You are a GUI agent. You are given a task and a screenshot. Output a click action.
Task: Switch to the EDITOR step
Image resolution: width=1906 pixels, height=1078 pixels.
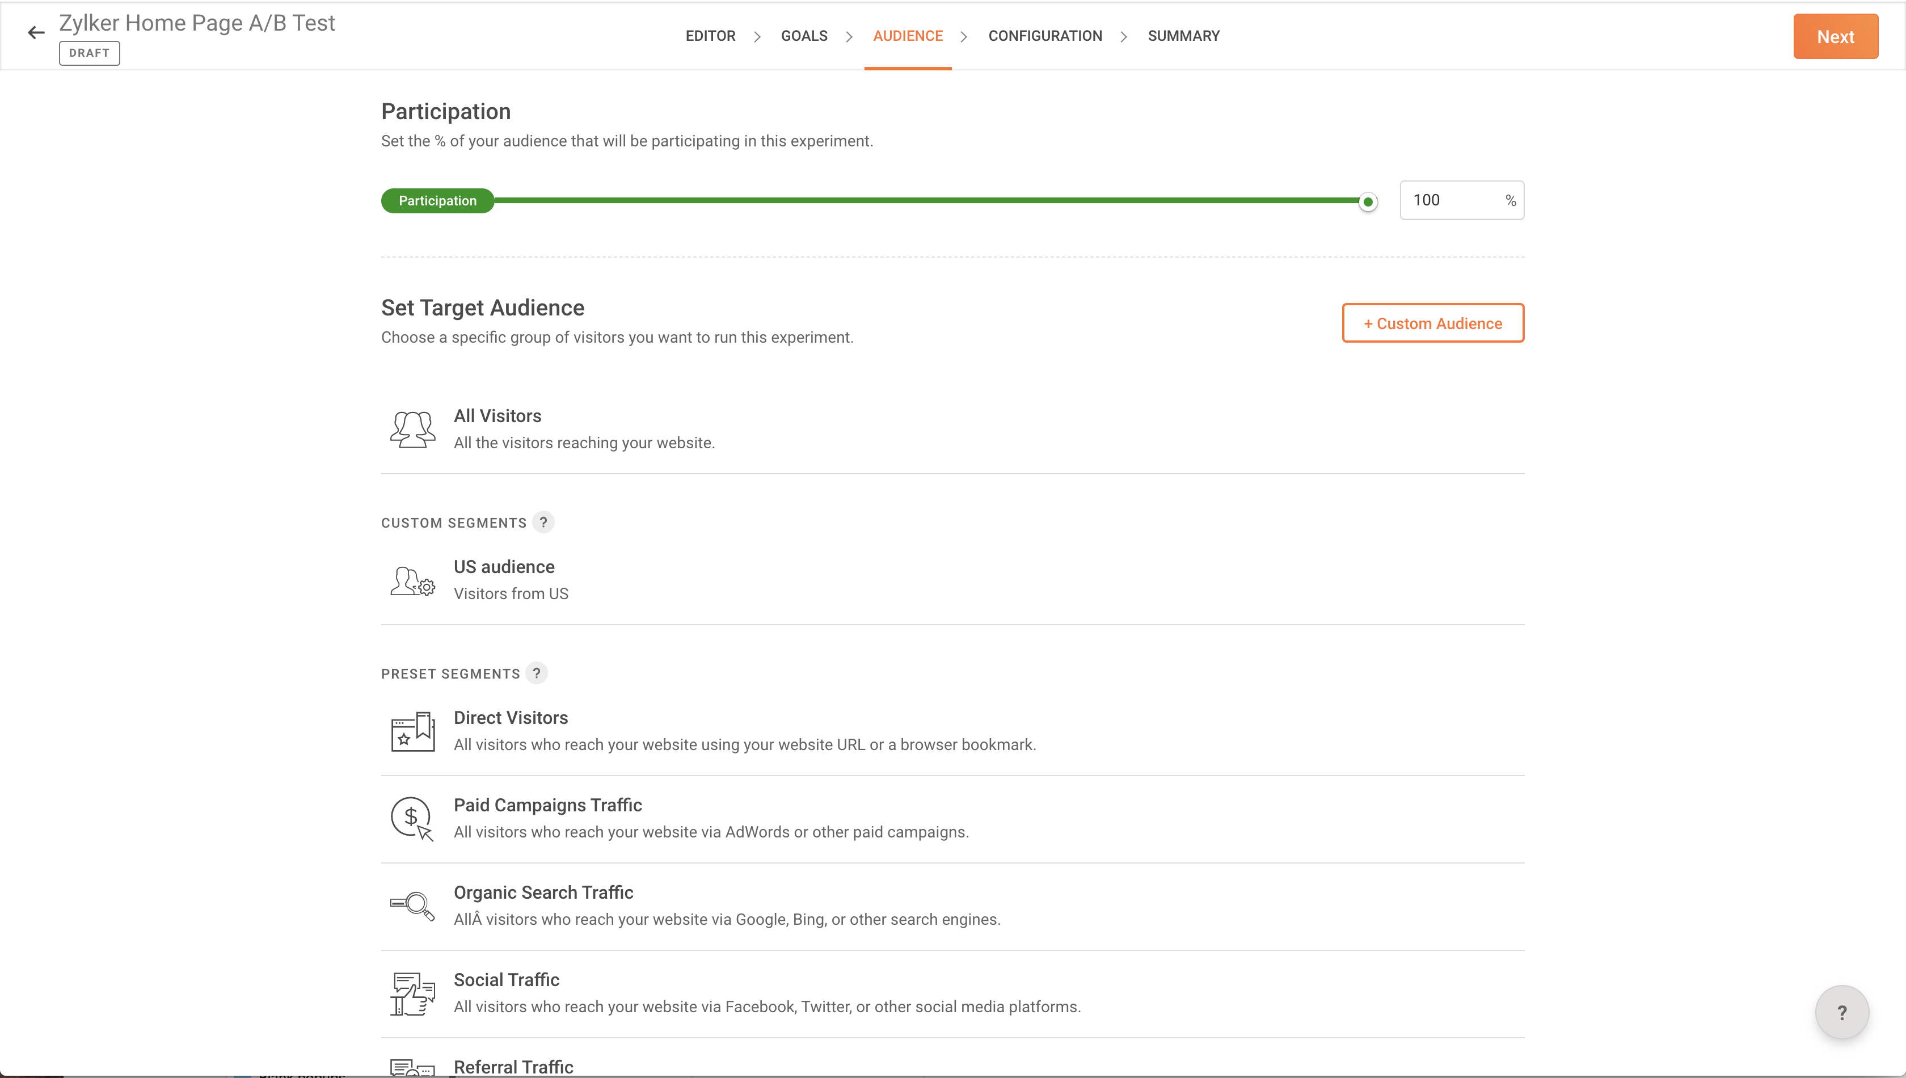pyautogui.click(x=710, y=36)
